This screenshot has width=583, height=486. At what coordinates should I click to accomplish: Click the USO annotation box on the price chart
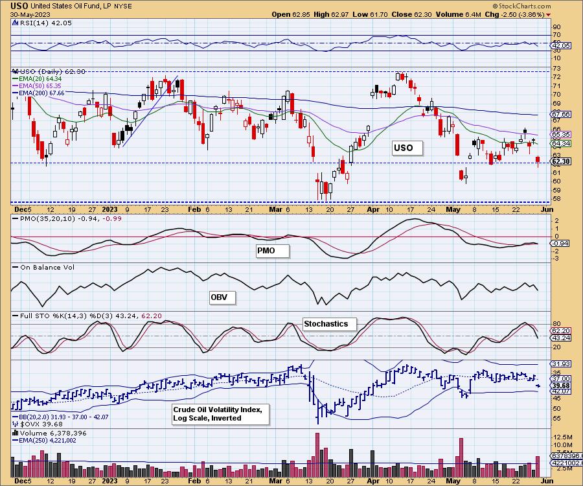[407, 148]
